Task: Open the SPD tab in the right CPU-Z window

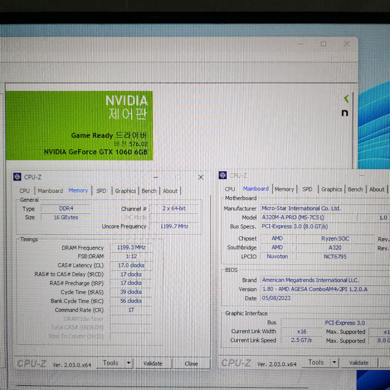Action: tap(307, 189)
